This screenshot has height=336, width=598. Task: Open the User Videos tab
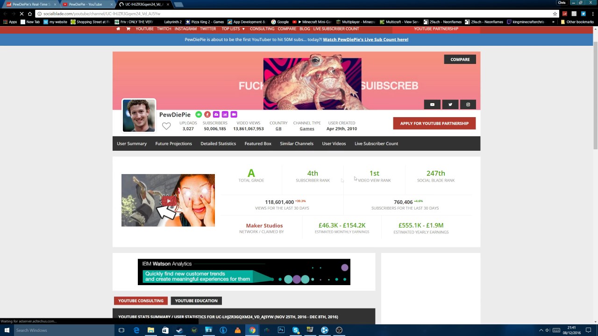click(334, 143)
